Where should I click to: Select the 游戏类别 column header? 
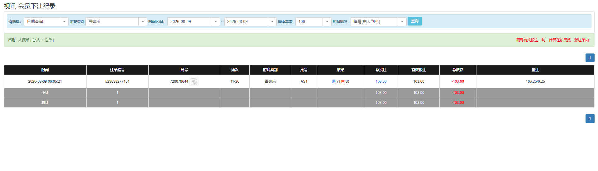[x=270, y=70]
